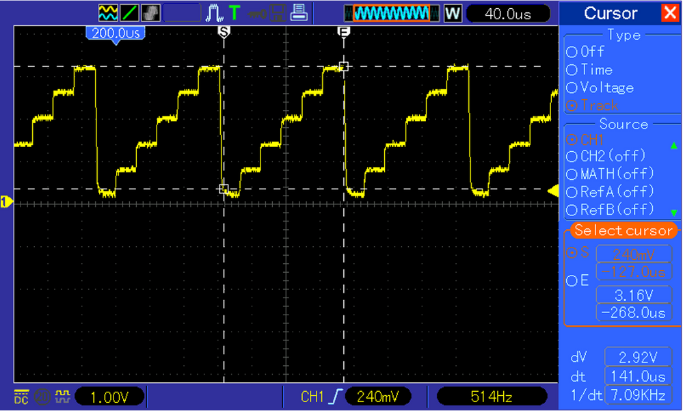Click the S cursor -127.0us value field
The image size is (683, 413).
(x=633, y=272)
